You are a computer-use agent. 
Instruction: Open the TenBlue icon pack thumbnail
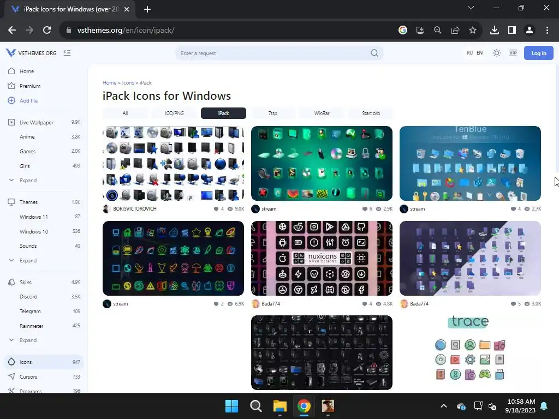pos(470,163)
